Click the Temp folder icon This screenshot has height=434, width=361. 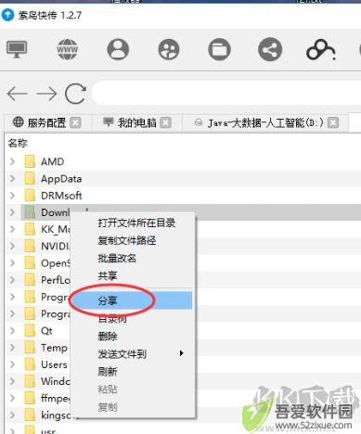(x=30, y=348)
